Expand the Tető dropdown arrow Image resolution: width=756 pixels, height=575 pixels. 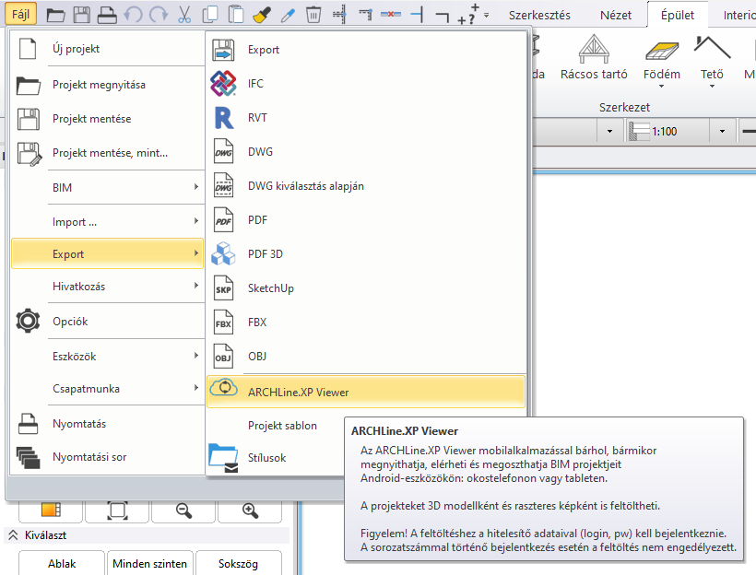pos(712,87)
